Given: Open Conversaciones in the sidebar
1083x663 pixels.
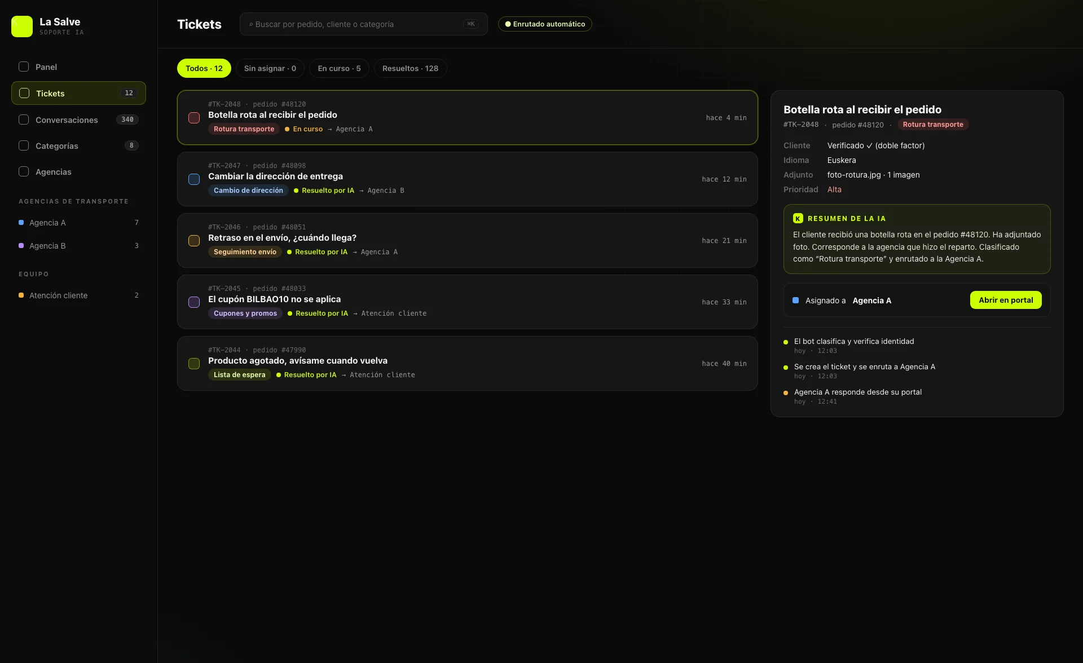Looking at the screenshot, I should (78, 120).
